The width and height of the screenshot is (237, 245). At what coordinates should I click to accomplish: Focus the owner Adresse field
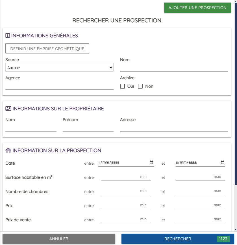[174, 128]
